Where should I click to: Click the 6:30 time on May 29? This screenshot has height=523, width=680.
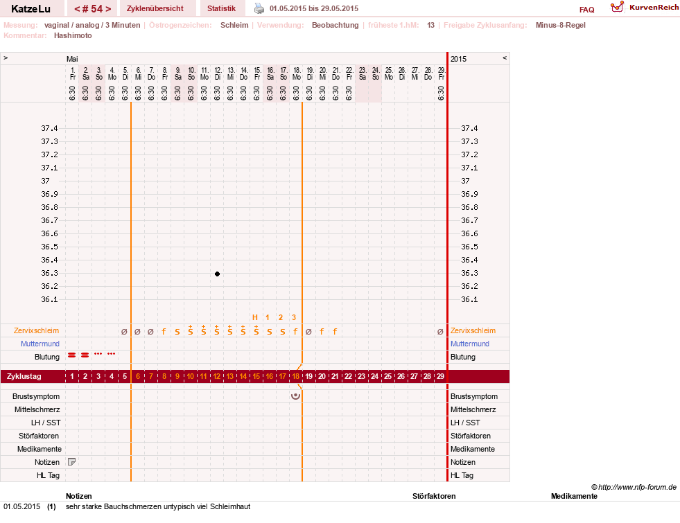click(441, 93)
